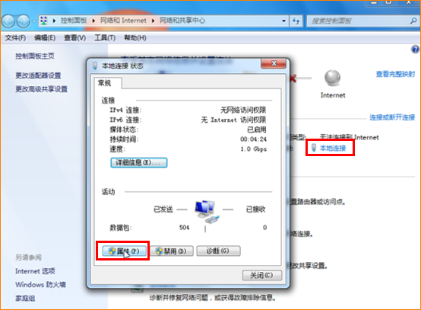Viewport: 421px width, 310px height.
Task: Open the 文件(F) menu
Action: 15,37
